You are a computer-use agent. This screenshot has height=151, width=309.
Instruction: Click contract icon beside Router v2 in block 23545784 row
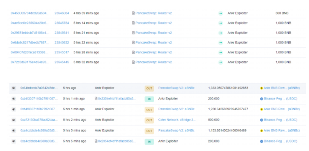click(133, 23)
